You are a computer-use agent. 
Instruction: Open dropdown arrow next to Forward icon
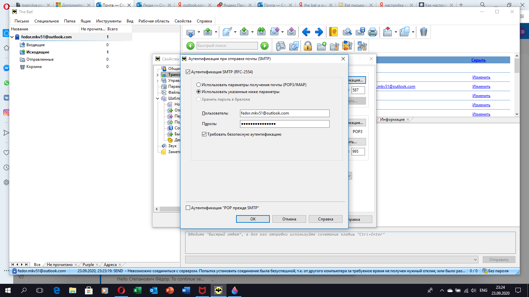click(x=282, y=32)
